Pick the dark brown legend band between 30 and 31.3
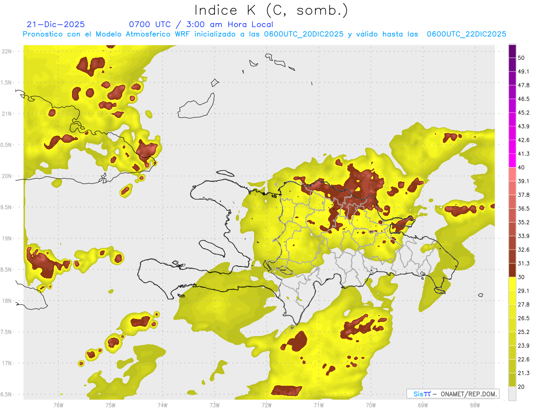The image size is (533, 411). [512, 270]
